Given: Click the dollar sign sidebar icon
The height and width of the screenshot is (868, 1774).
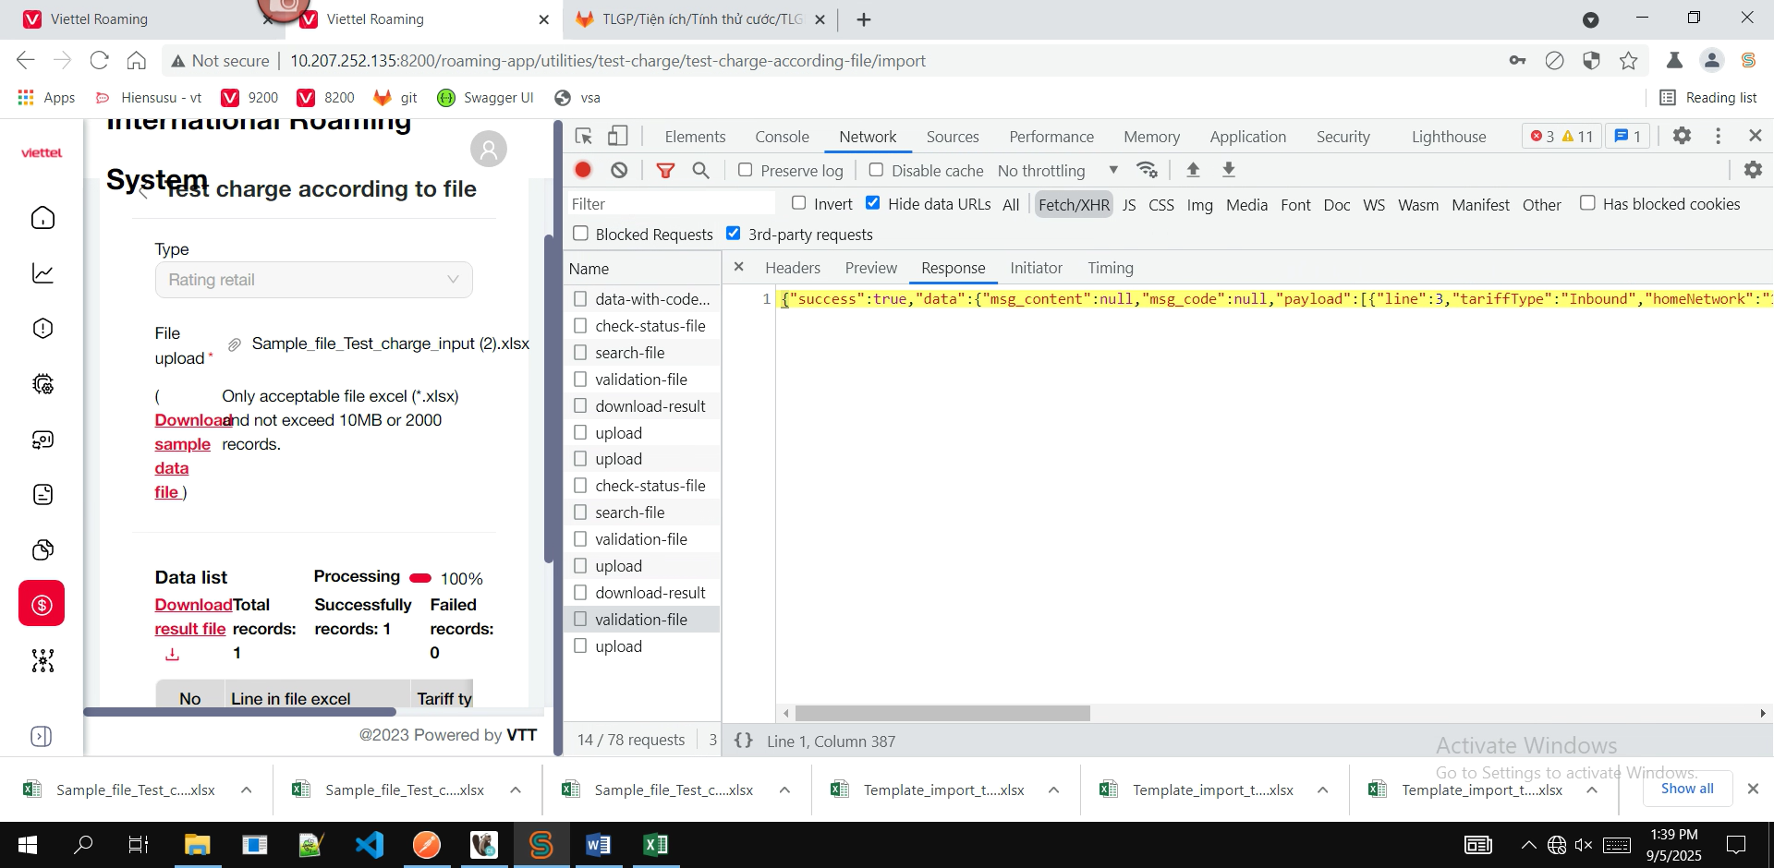Looking at the screenshot, I should click(x=43, y=604).
